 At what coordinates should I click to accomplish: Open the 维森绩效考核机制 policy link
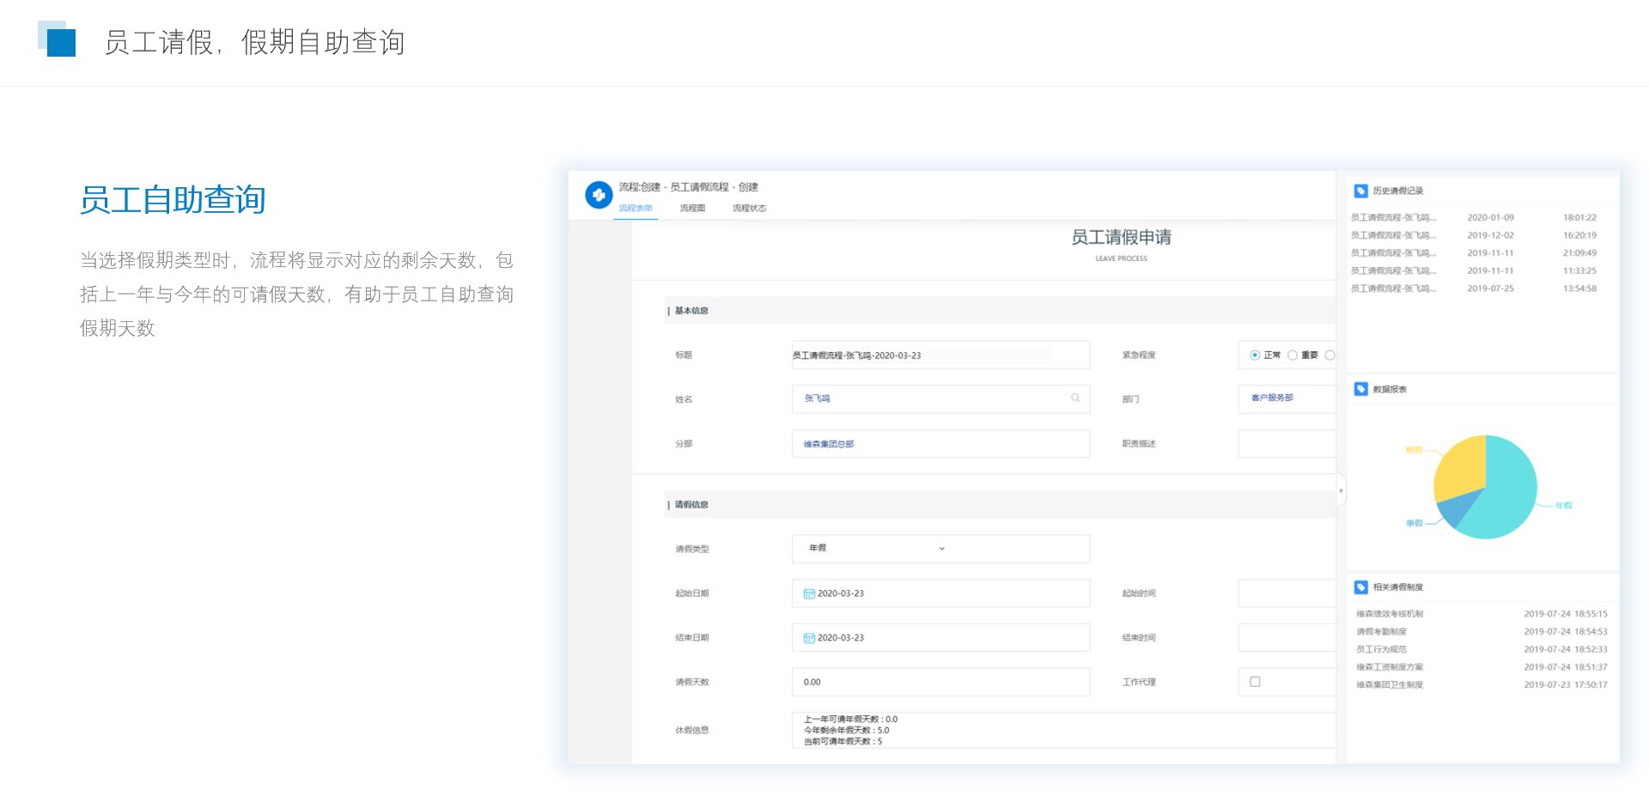click(1390, 614)
